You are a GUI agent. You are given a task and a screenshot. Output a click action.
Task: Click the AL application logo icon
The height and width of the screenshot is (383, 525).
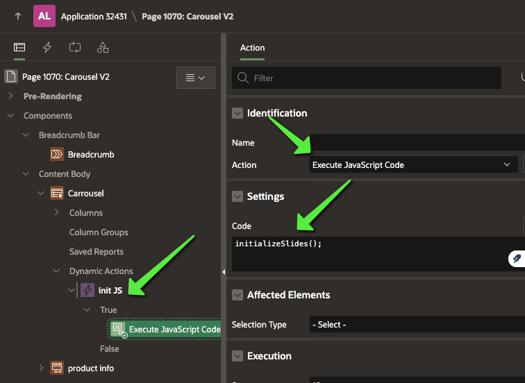pos(44,15)
